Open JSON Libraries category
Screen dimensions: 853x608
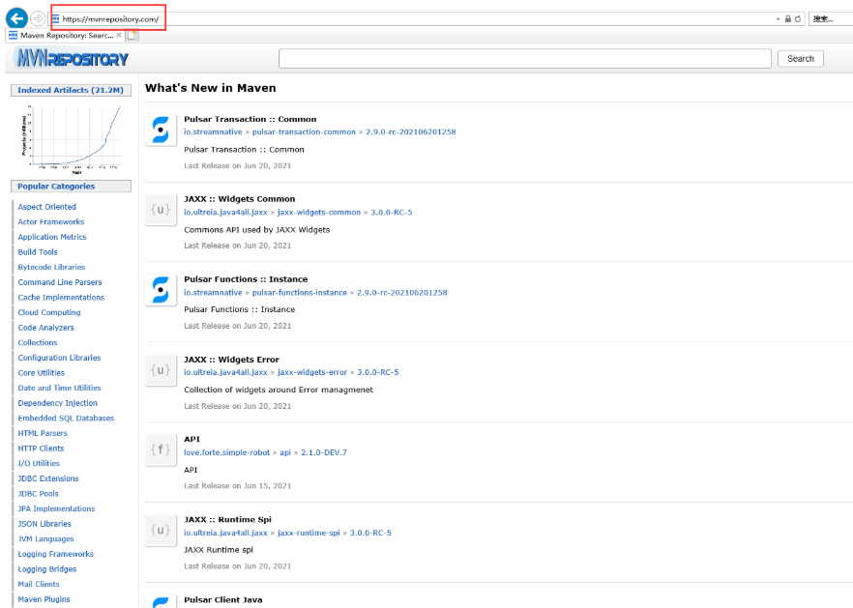click(x=44, y=524)
